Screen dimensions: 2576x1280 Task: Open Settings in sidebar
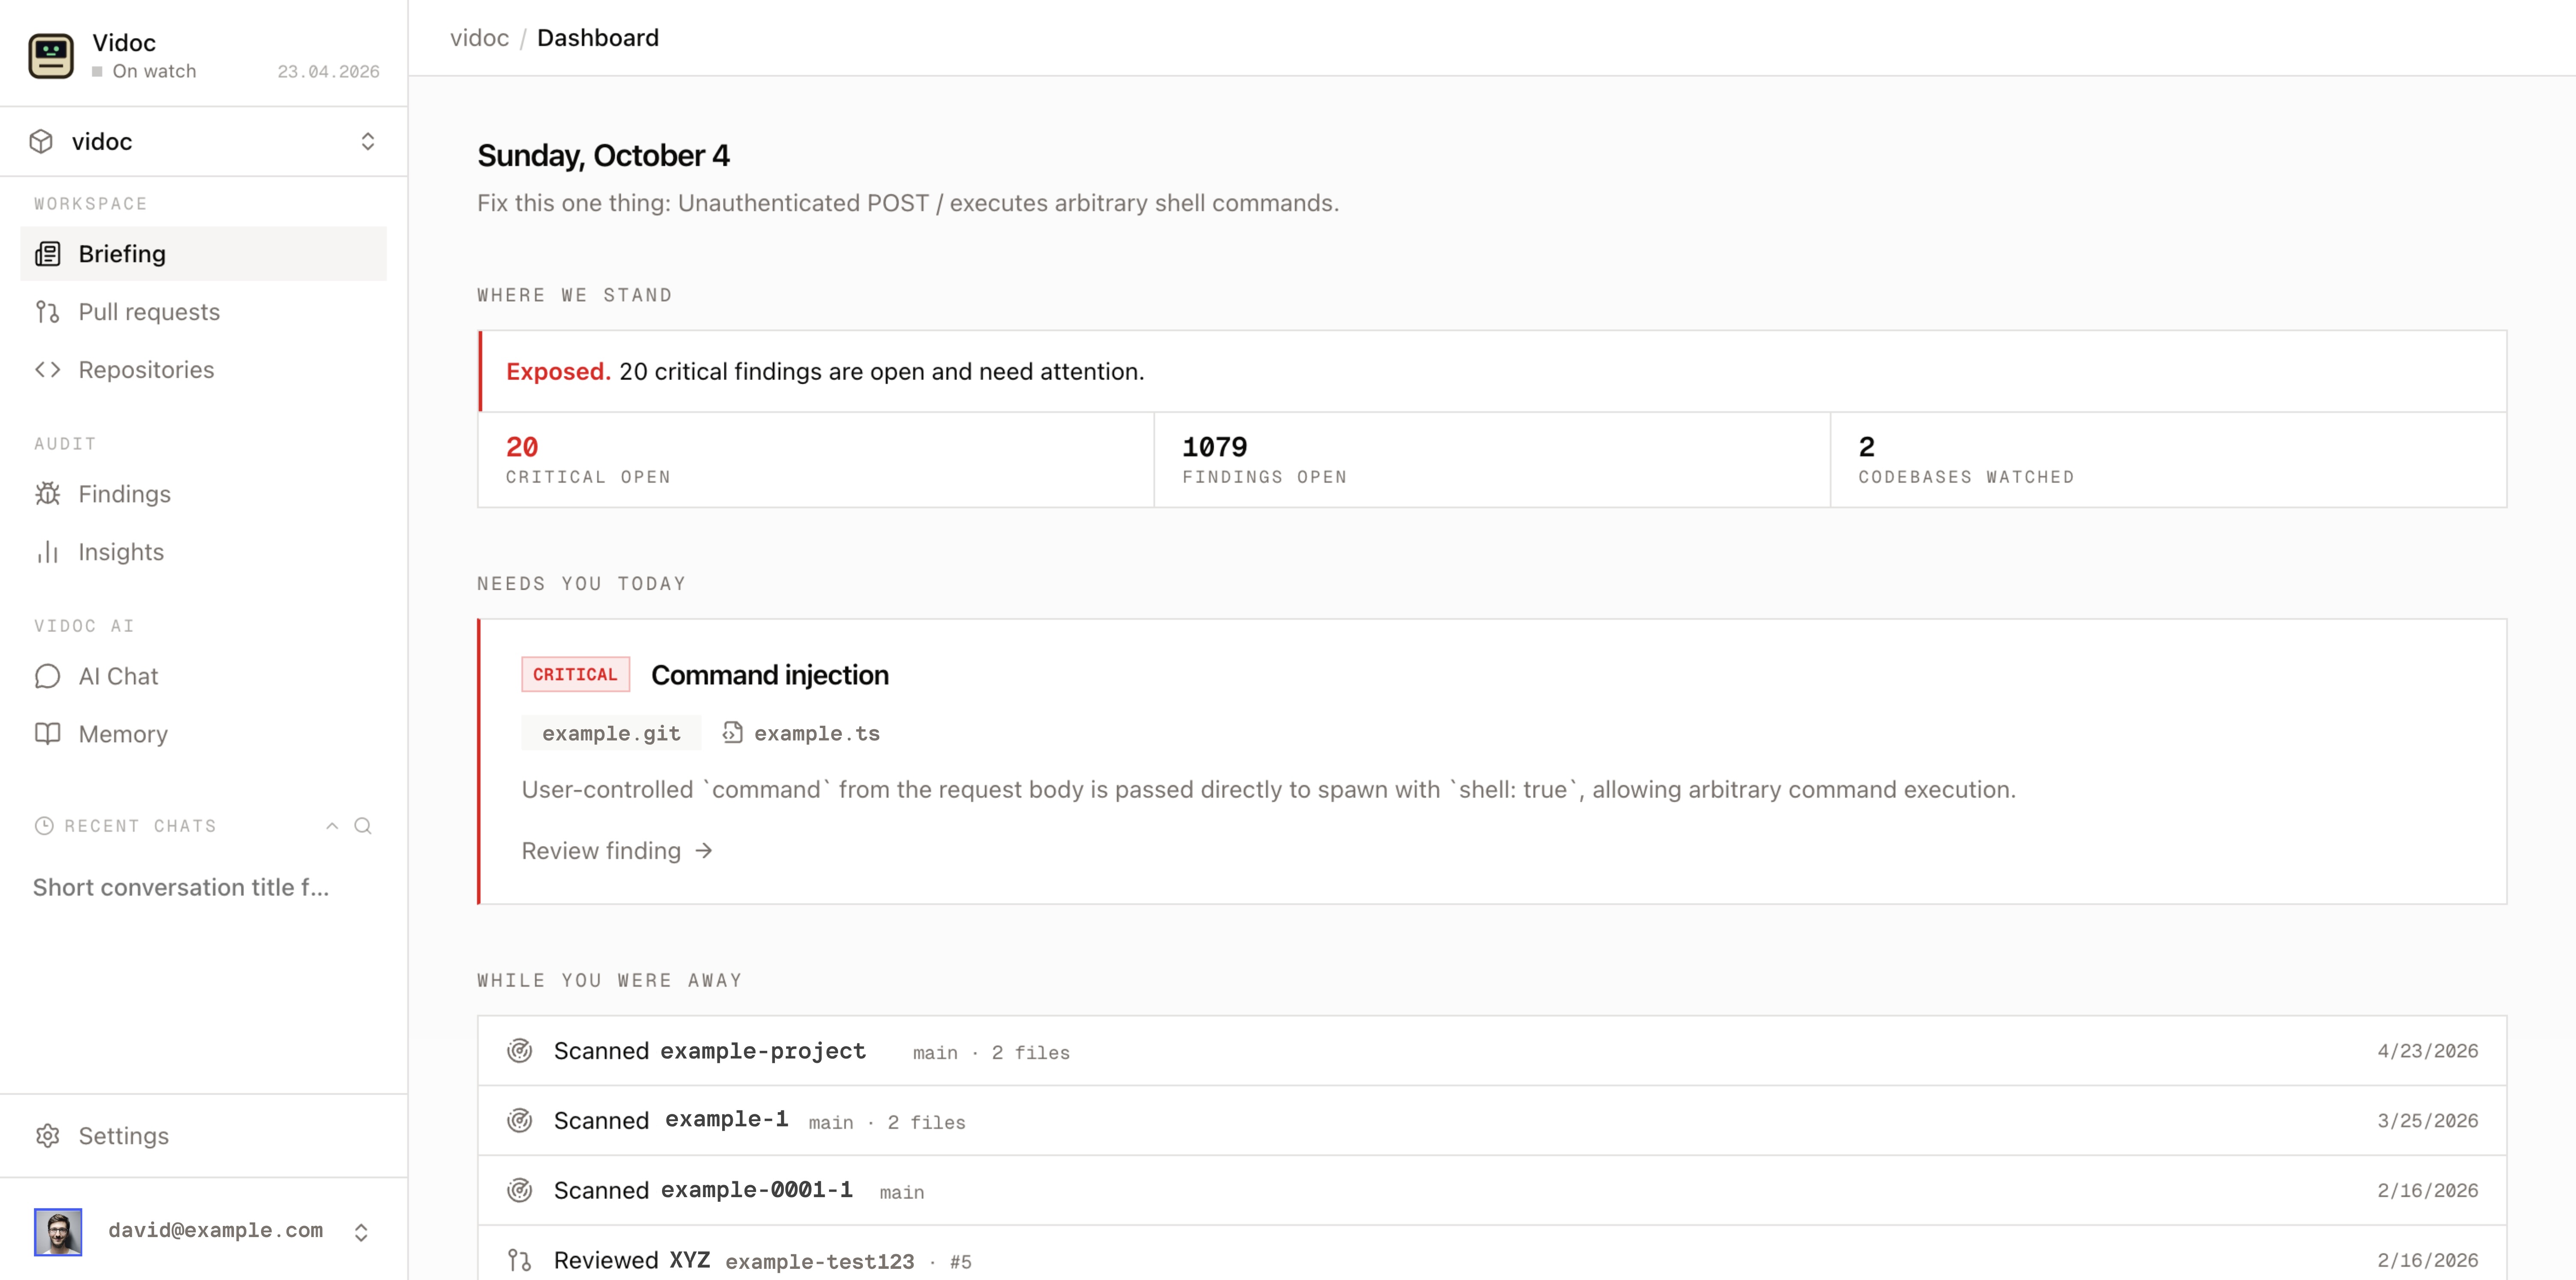coord(203,1136)
